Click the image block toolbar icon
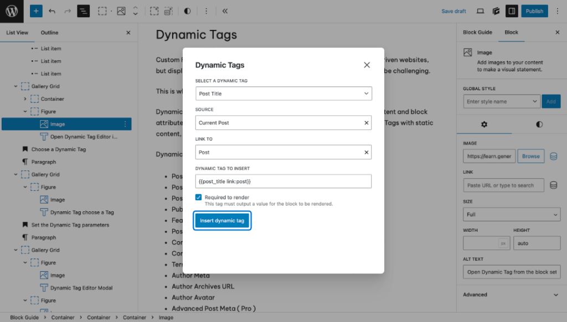The image size is (567, 322). (121, 11)
